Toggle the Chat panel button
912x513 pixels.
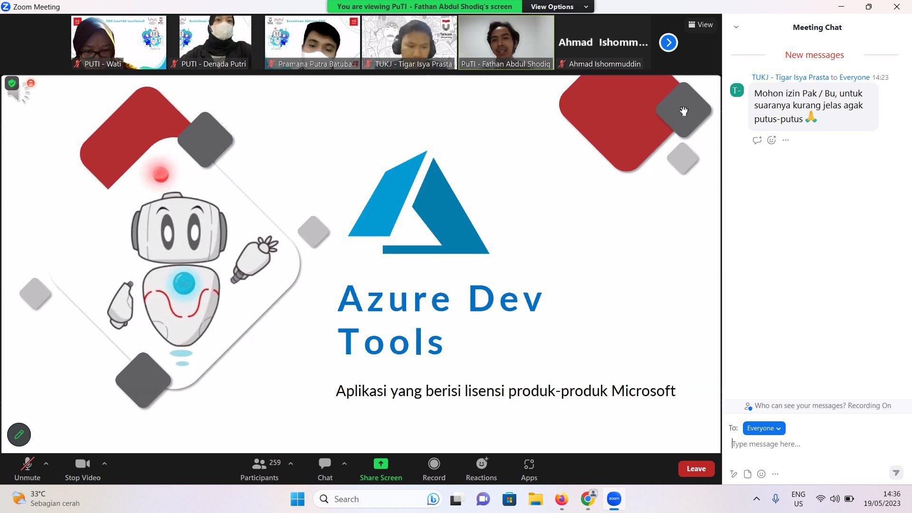click(325, 469)
